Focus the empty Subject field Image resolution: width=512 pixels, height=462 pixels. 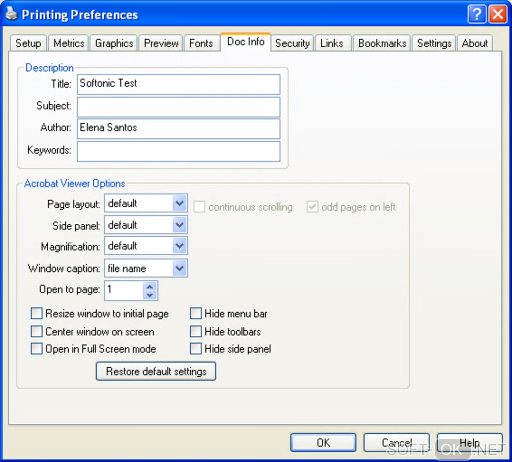click(x=179, y=107)
